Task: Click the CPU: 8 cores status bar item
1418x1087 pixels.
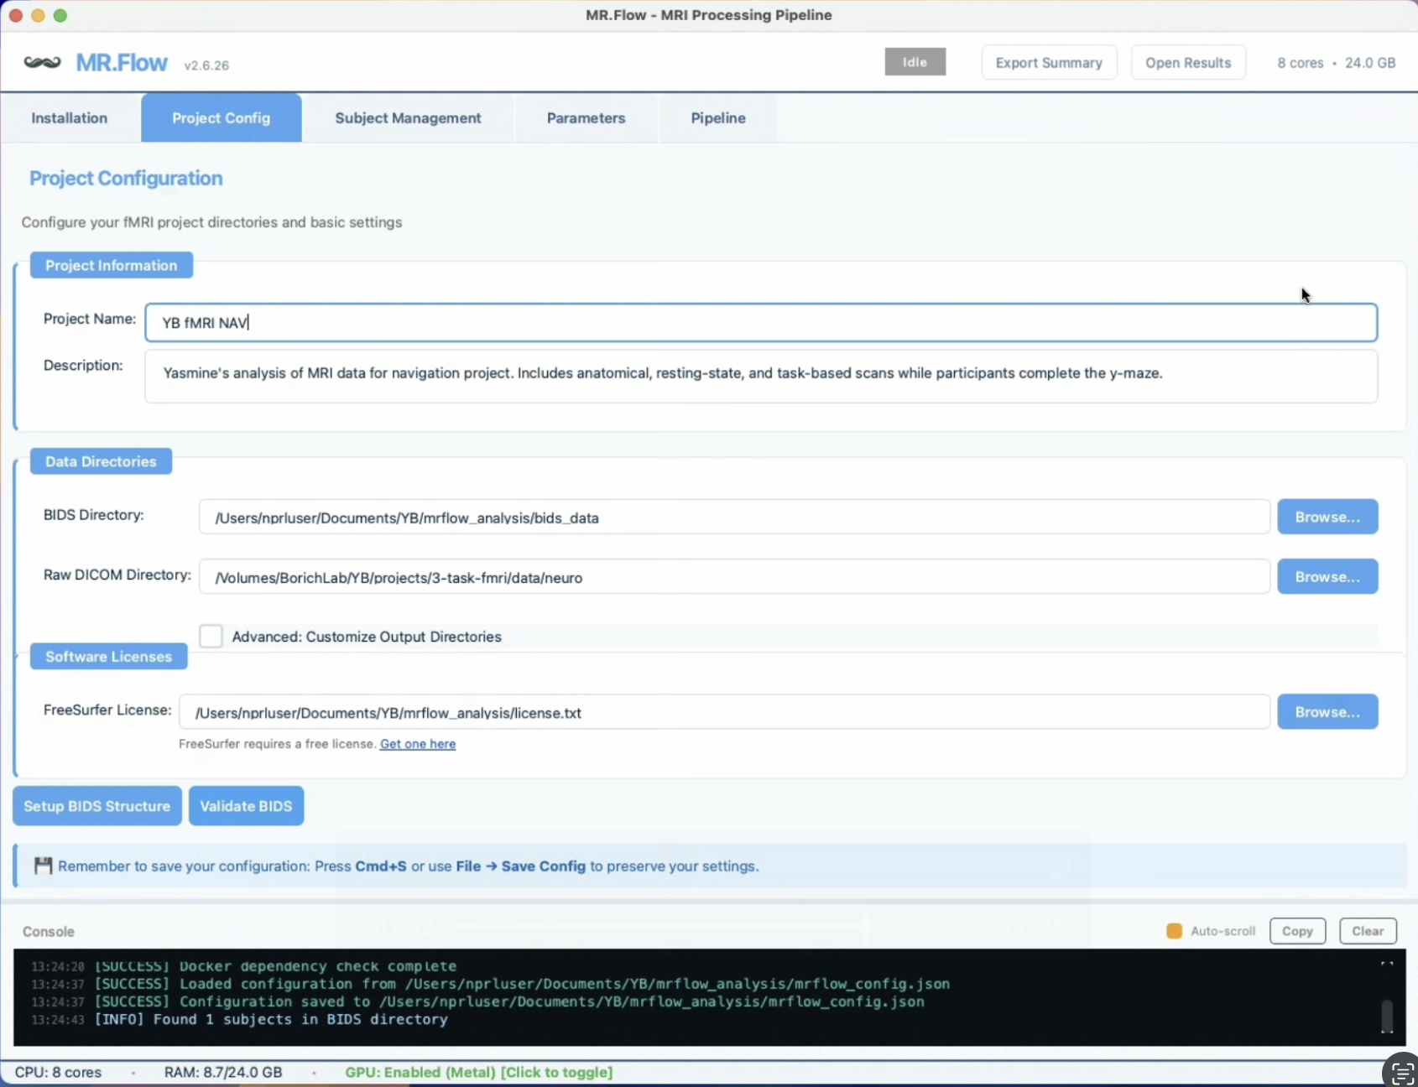Action: coord(58,1072)
